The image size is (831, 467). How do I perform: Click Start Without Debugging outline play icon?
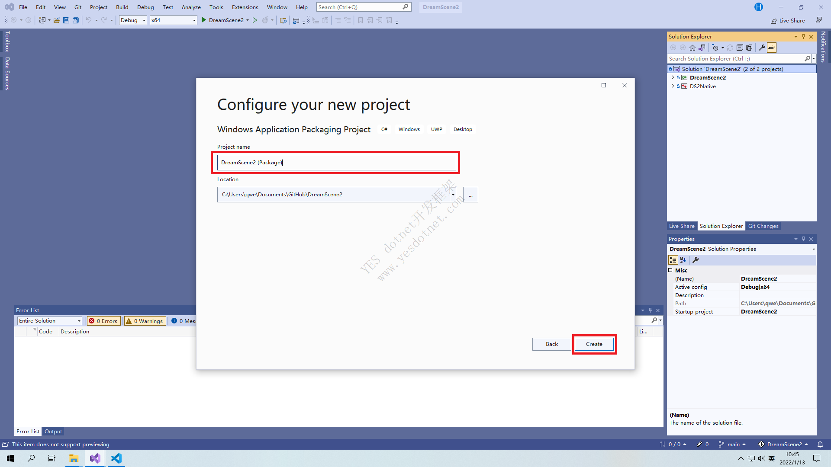click(x=255, y=20)
